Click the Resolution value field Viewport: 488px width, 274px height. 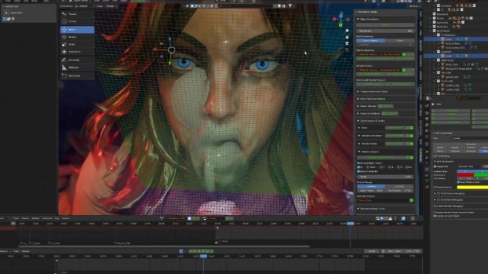[386, 31]
